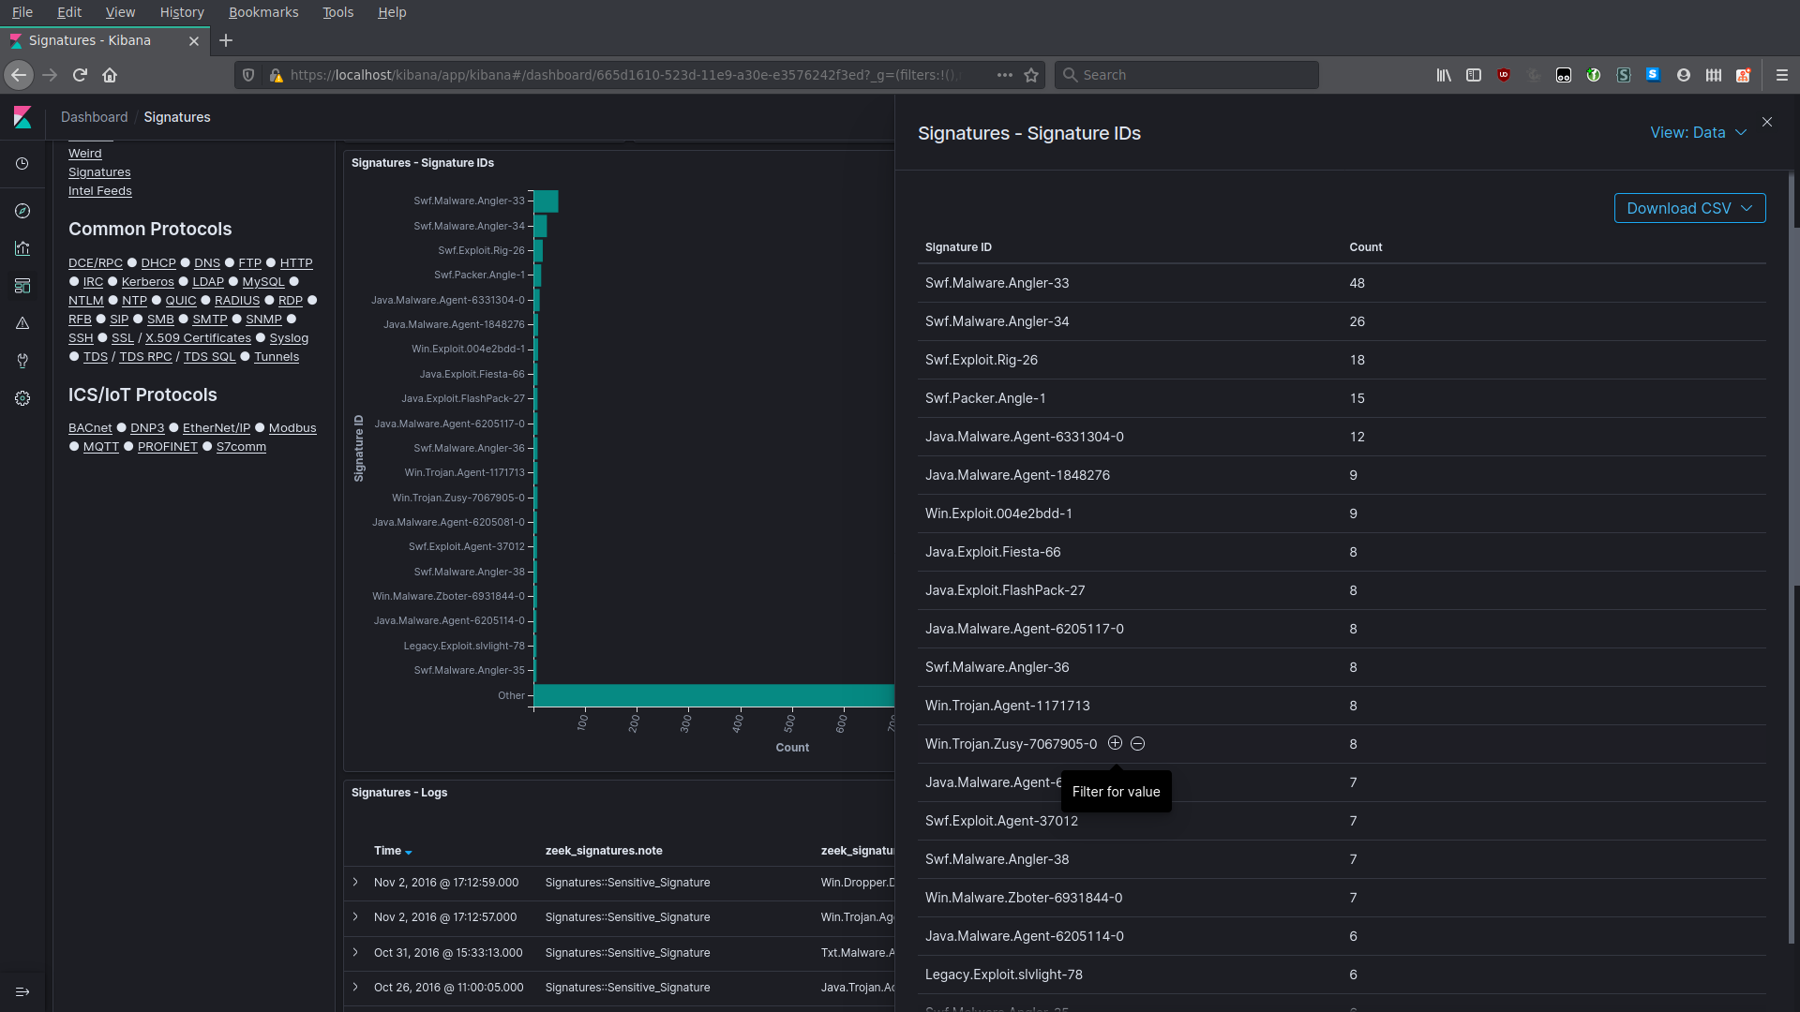Click the Time column sort arrow
The image size is (1800, 1012).
click(x=409, y=850)
